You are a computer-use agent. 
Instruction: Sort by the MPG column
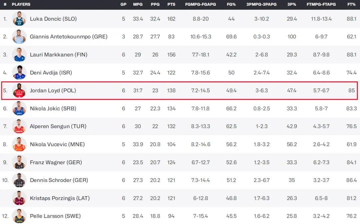tap(138, 4)
